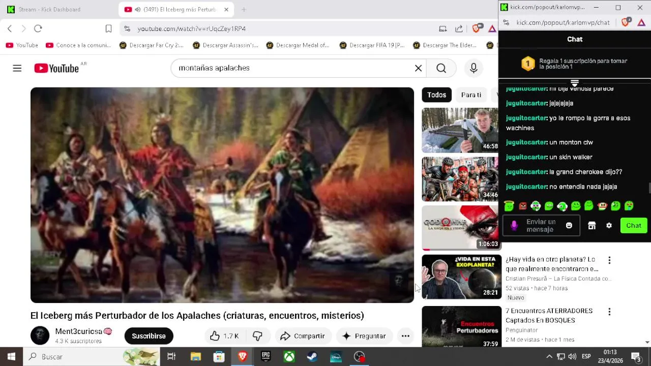651x366 pixels.
Task: Open the 46:58 recommended video thumbnail
Action: (x=460, y=130)
